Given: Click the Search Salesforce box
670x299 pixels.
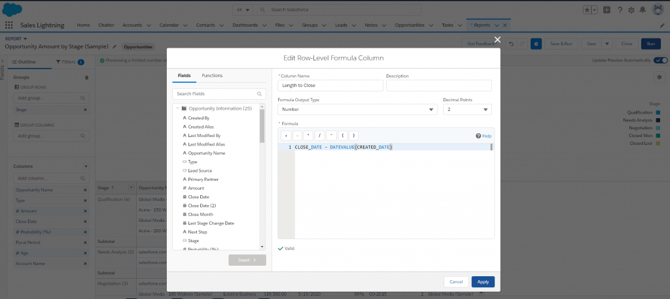Looking at the screenshot, I should pyautogui.click(x=337, y=9).
